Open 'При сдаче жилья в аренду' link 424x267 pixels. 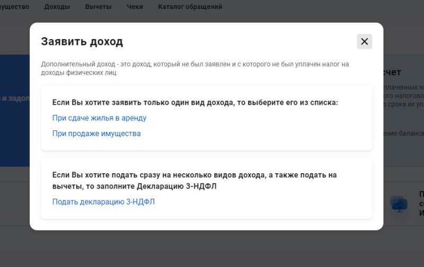[99, 118]
